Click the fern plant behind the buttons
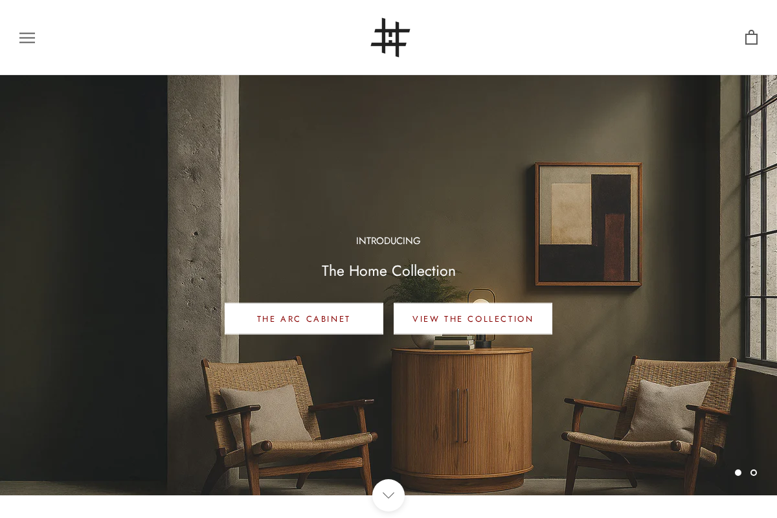 (425, 288)
